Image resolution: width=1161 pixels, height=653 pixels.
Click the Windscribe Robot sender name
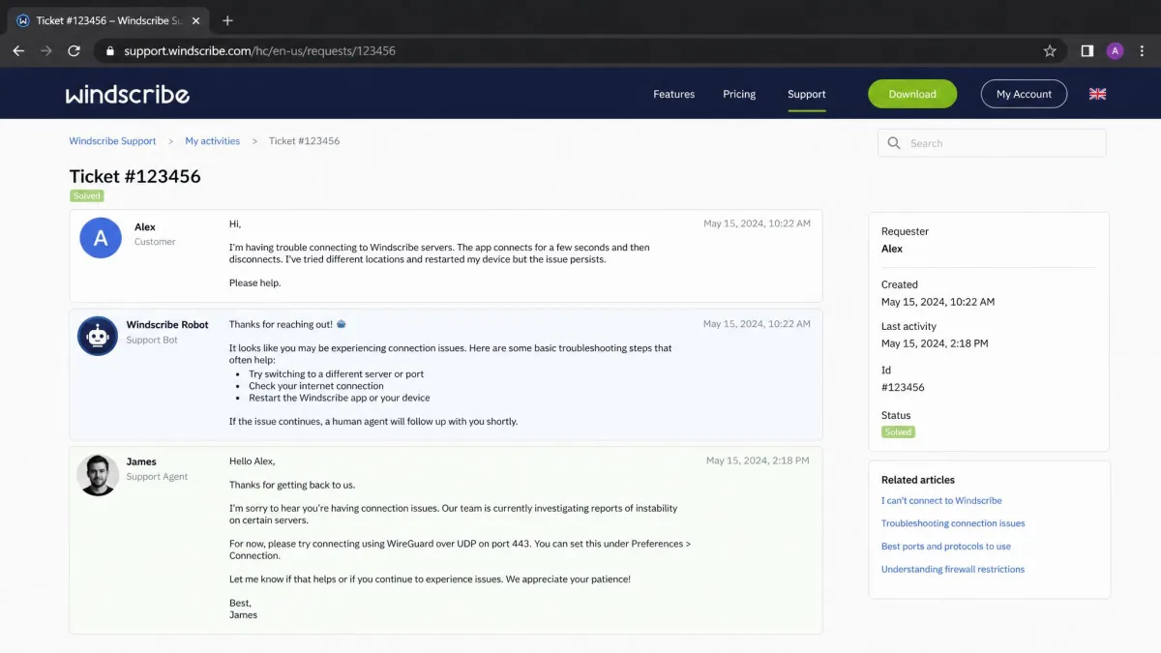point(167,325)
